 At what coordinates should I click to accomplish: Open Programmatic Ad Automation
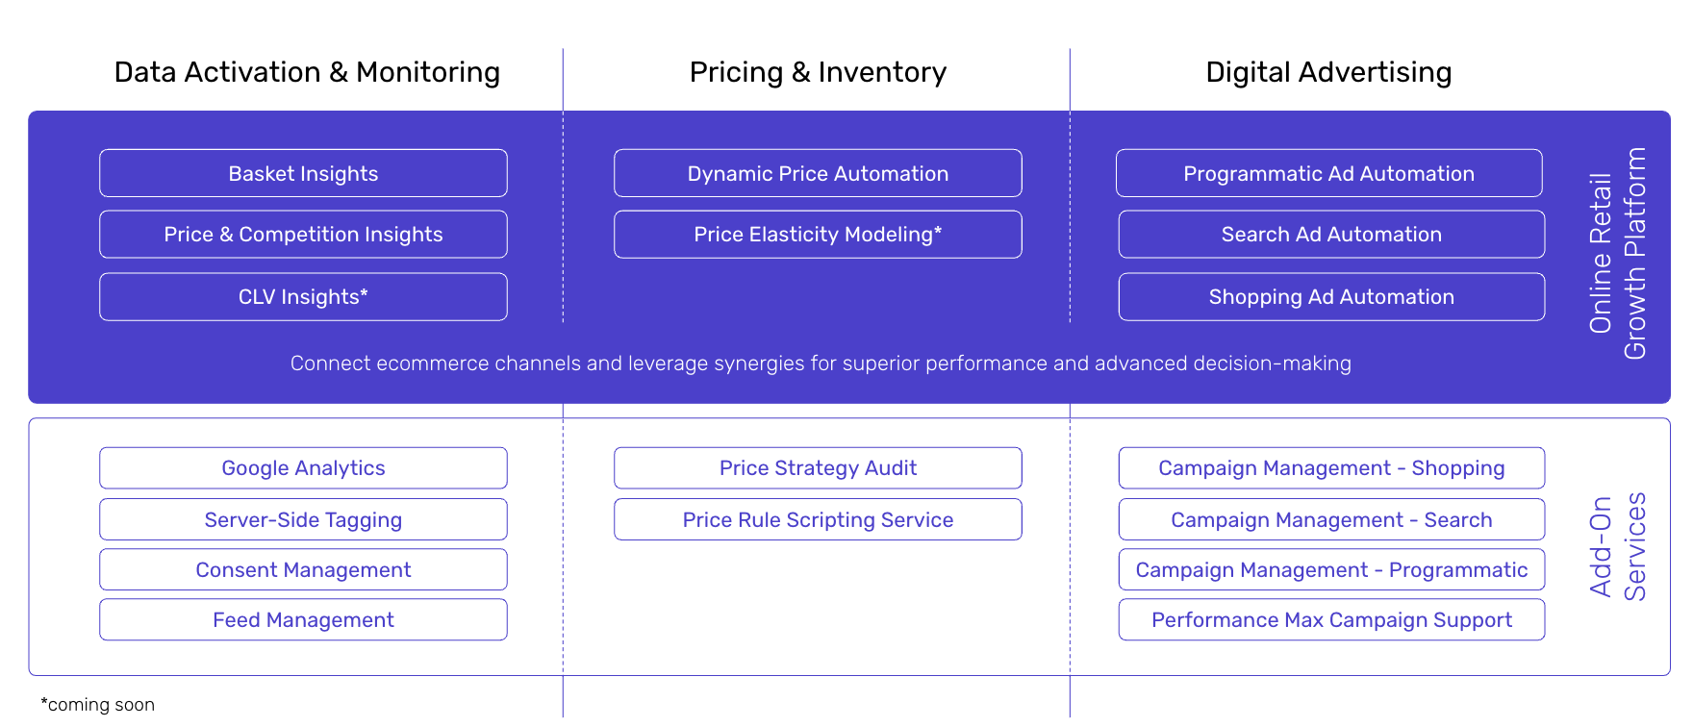click(1329, 173)
